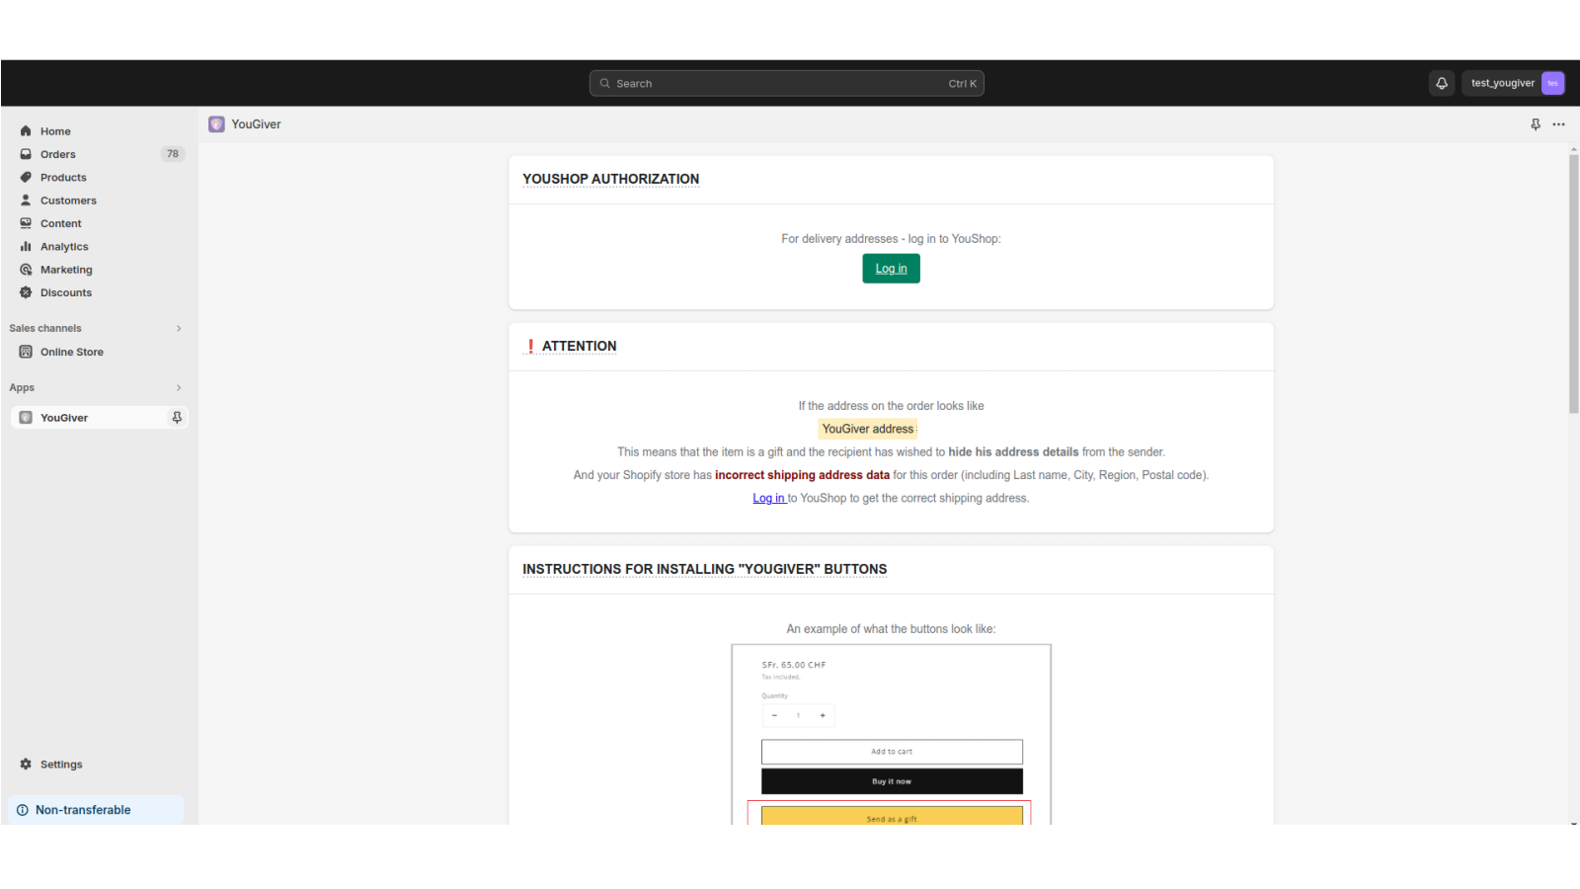Increase quantity with the plus stepper
The height and width of the screenshot is (889, 1580).
[822, 715]
